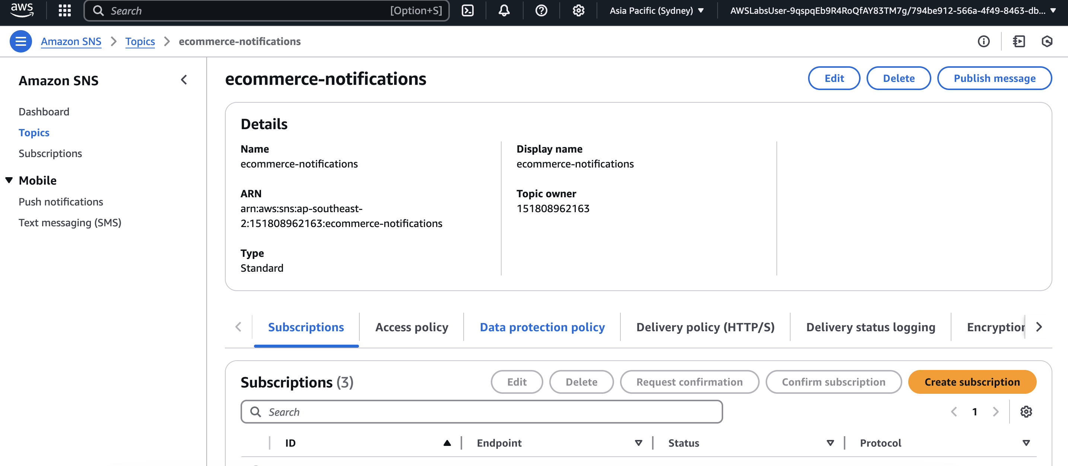Sort subscriptions by ID column
Screen dimensions: 1068x466
pos(446,443)
